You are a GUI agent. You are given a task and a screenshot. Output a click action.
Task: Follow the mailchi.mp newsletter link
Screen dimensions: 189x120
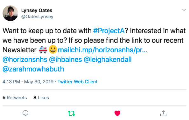[102, 50]
